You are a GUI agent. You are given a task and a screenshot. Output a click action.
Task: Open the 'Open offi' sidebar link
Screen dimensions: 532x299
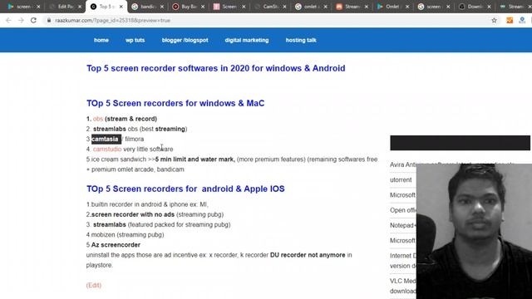[402, 210]
